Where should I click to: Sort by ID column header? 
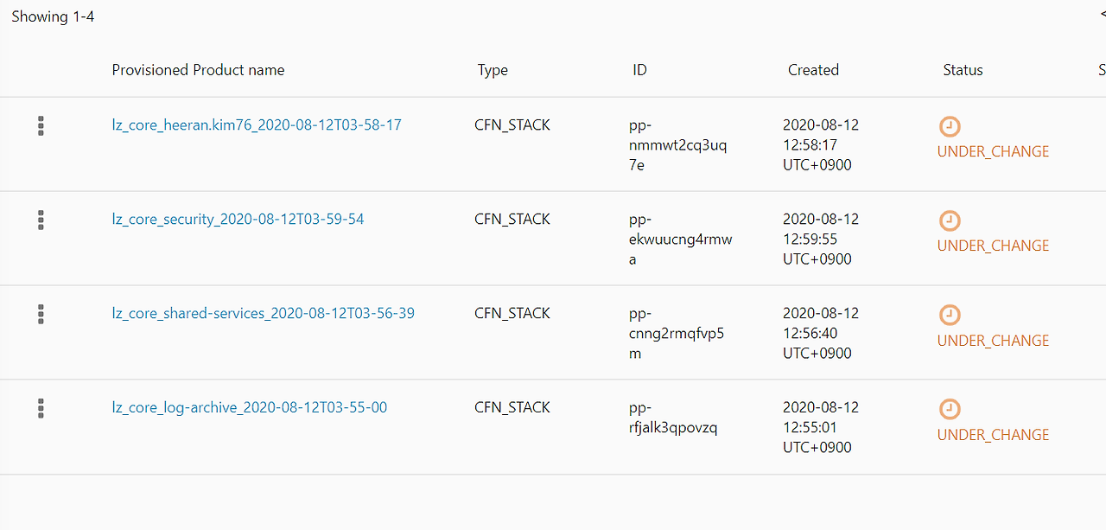point(639,70)
